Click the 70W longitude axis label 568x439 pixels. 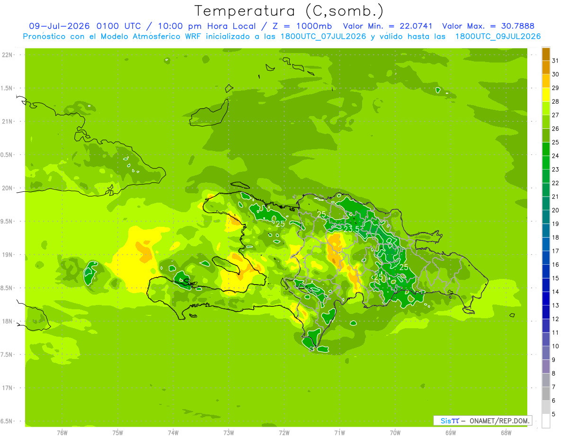point(395,433)
